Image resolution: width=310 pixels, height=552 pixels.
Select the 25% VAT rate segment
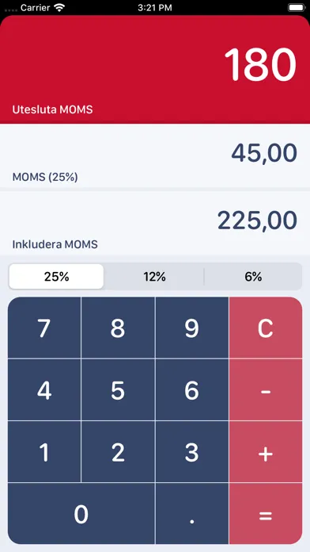pyautogui.click(x=56, y=277)
